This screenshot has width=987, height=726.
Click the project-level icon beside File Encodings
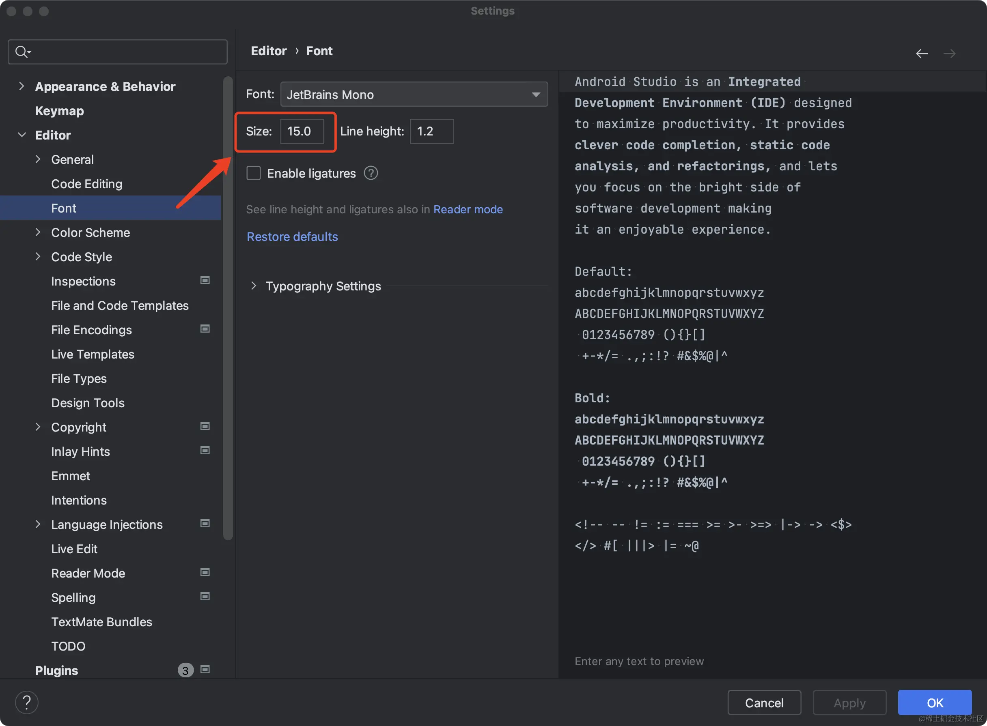pyautogui.click(x=205, y=329)
